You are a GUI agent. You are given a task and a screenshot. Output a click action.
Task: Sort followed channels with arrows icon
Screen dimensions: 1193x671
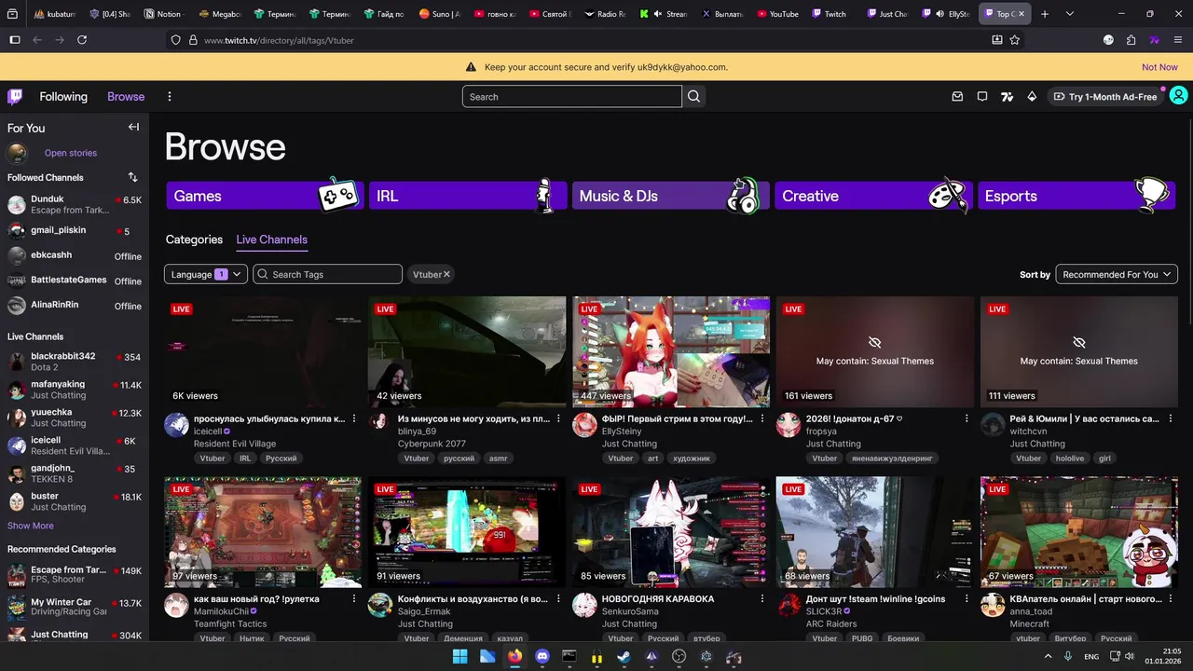132,177
